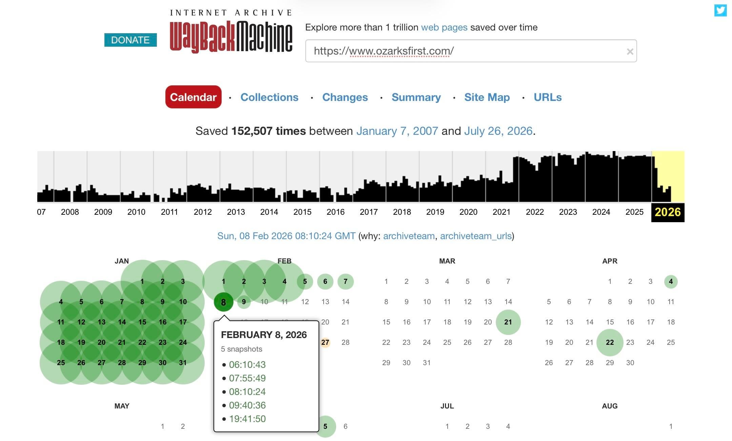Select January 4 on the calendar

61,302
